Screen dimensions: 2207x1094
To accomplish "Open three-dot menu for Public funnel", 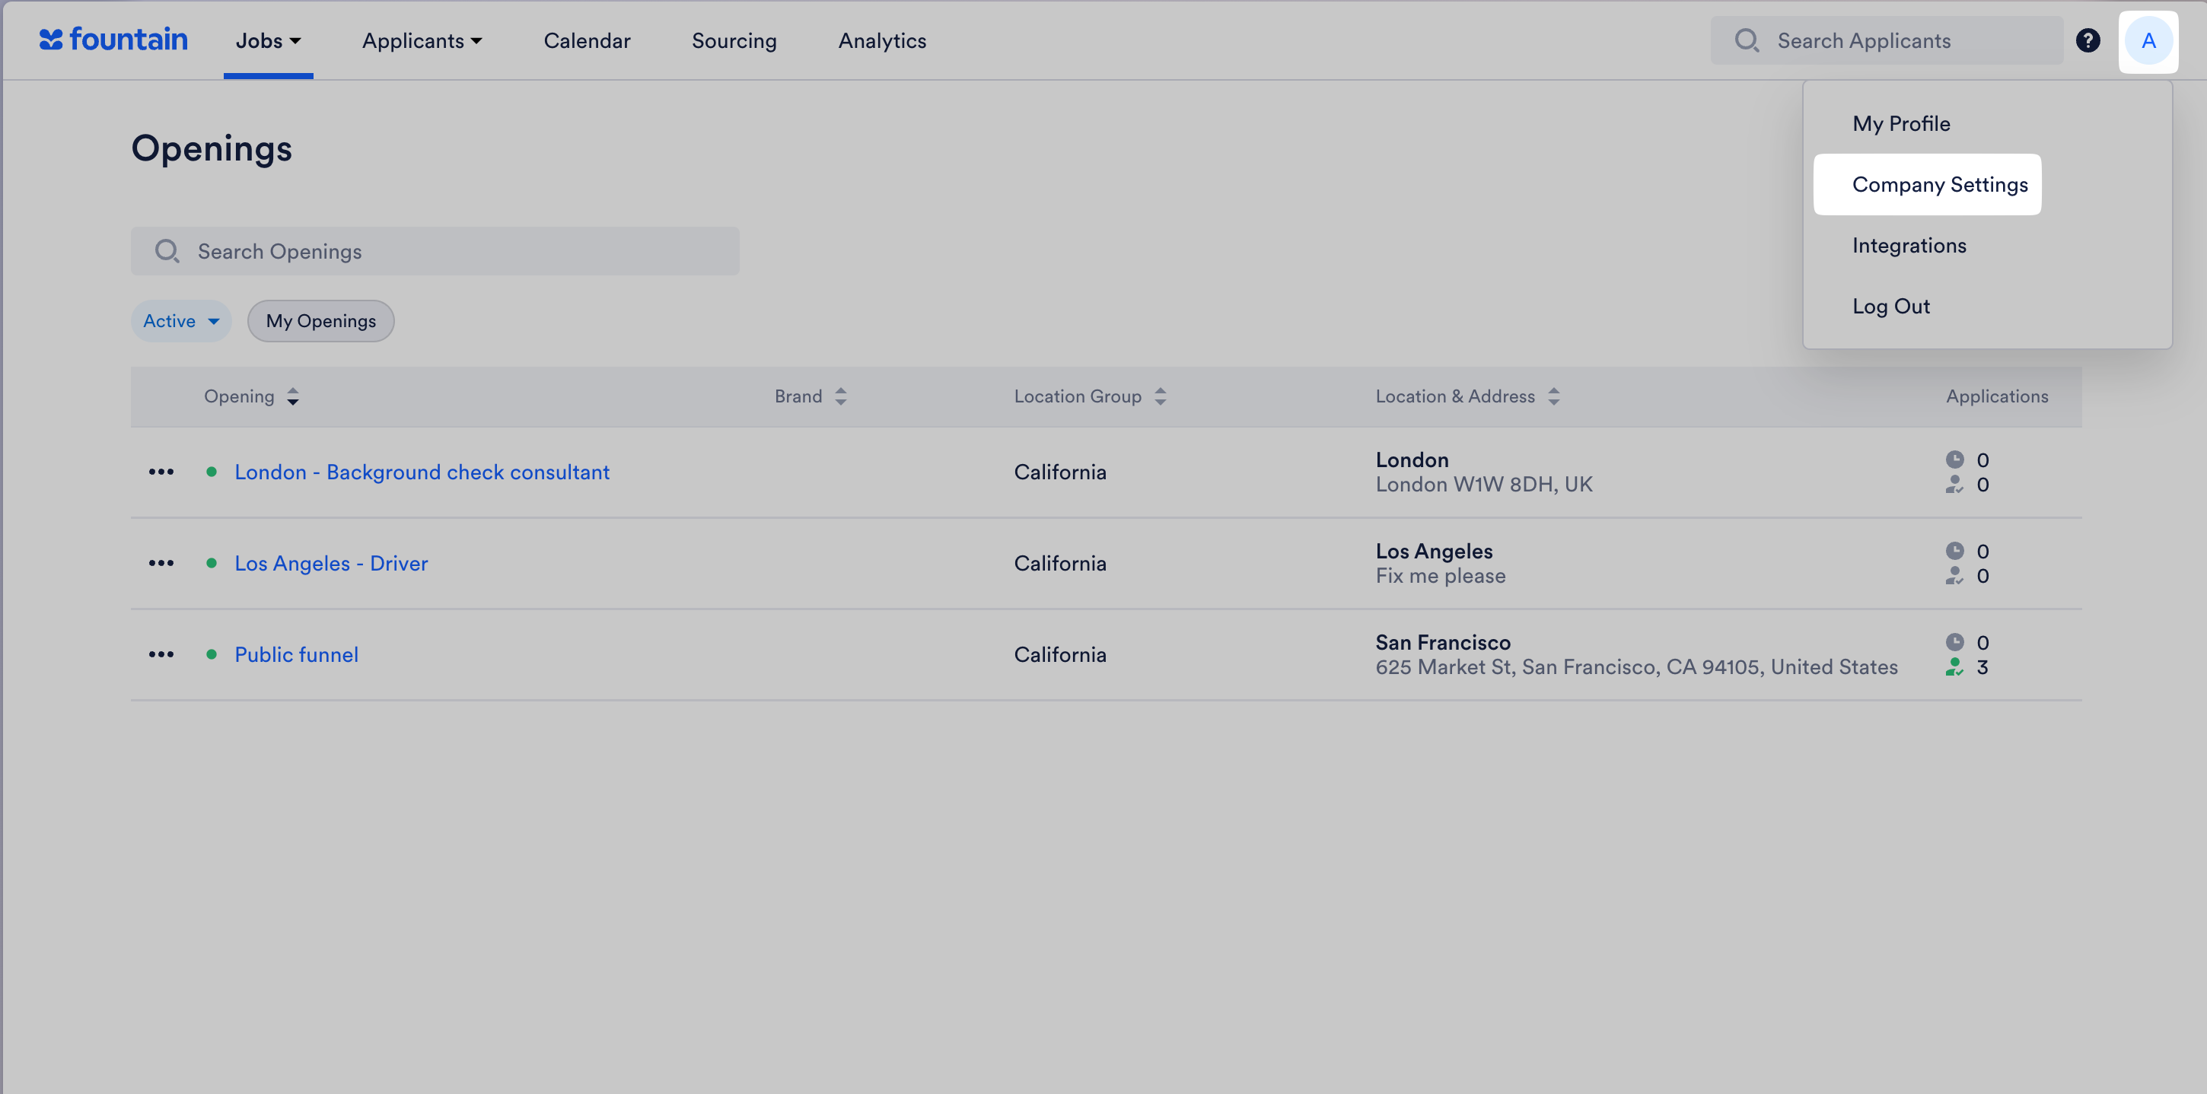I will pos(161,654).
